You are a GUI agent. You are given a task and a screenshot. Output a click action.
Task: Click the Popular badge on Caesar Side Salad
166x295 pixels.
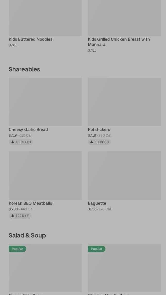coord(18,249)
